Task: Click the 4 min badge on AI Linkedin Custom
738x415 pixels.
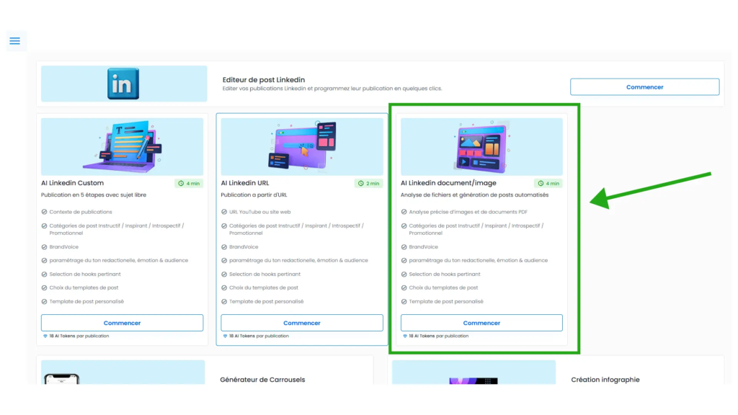Action: pos(189,184)
